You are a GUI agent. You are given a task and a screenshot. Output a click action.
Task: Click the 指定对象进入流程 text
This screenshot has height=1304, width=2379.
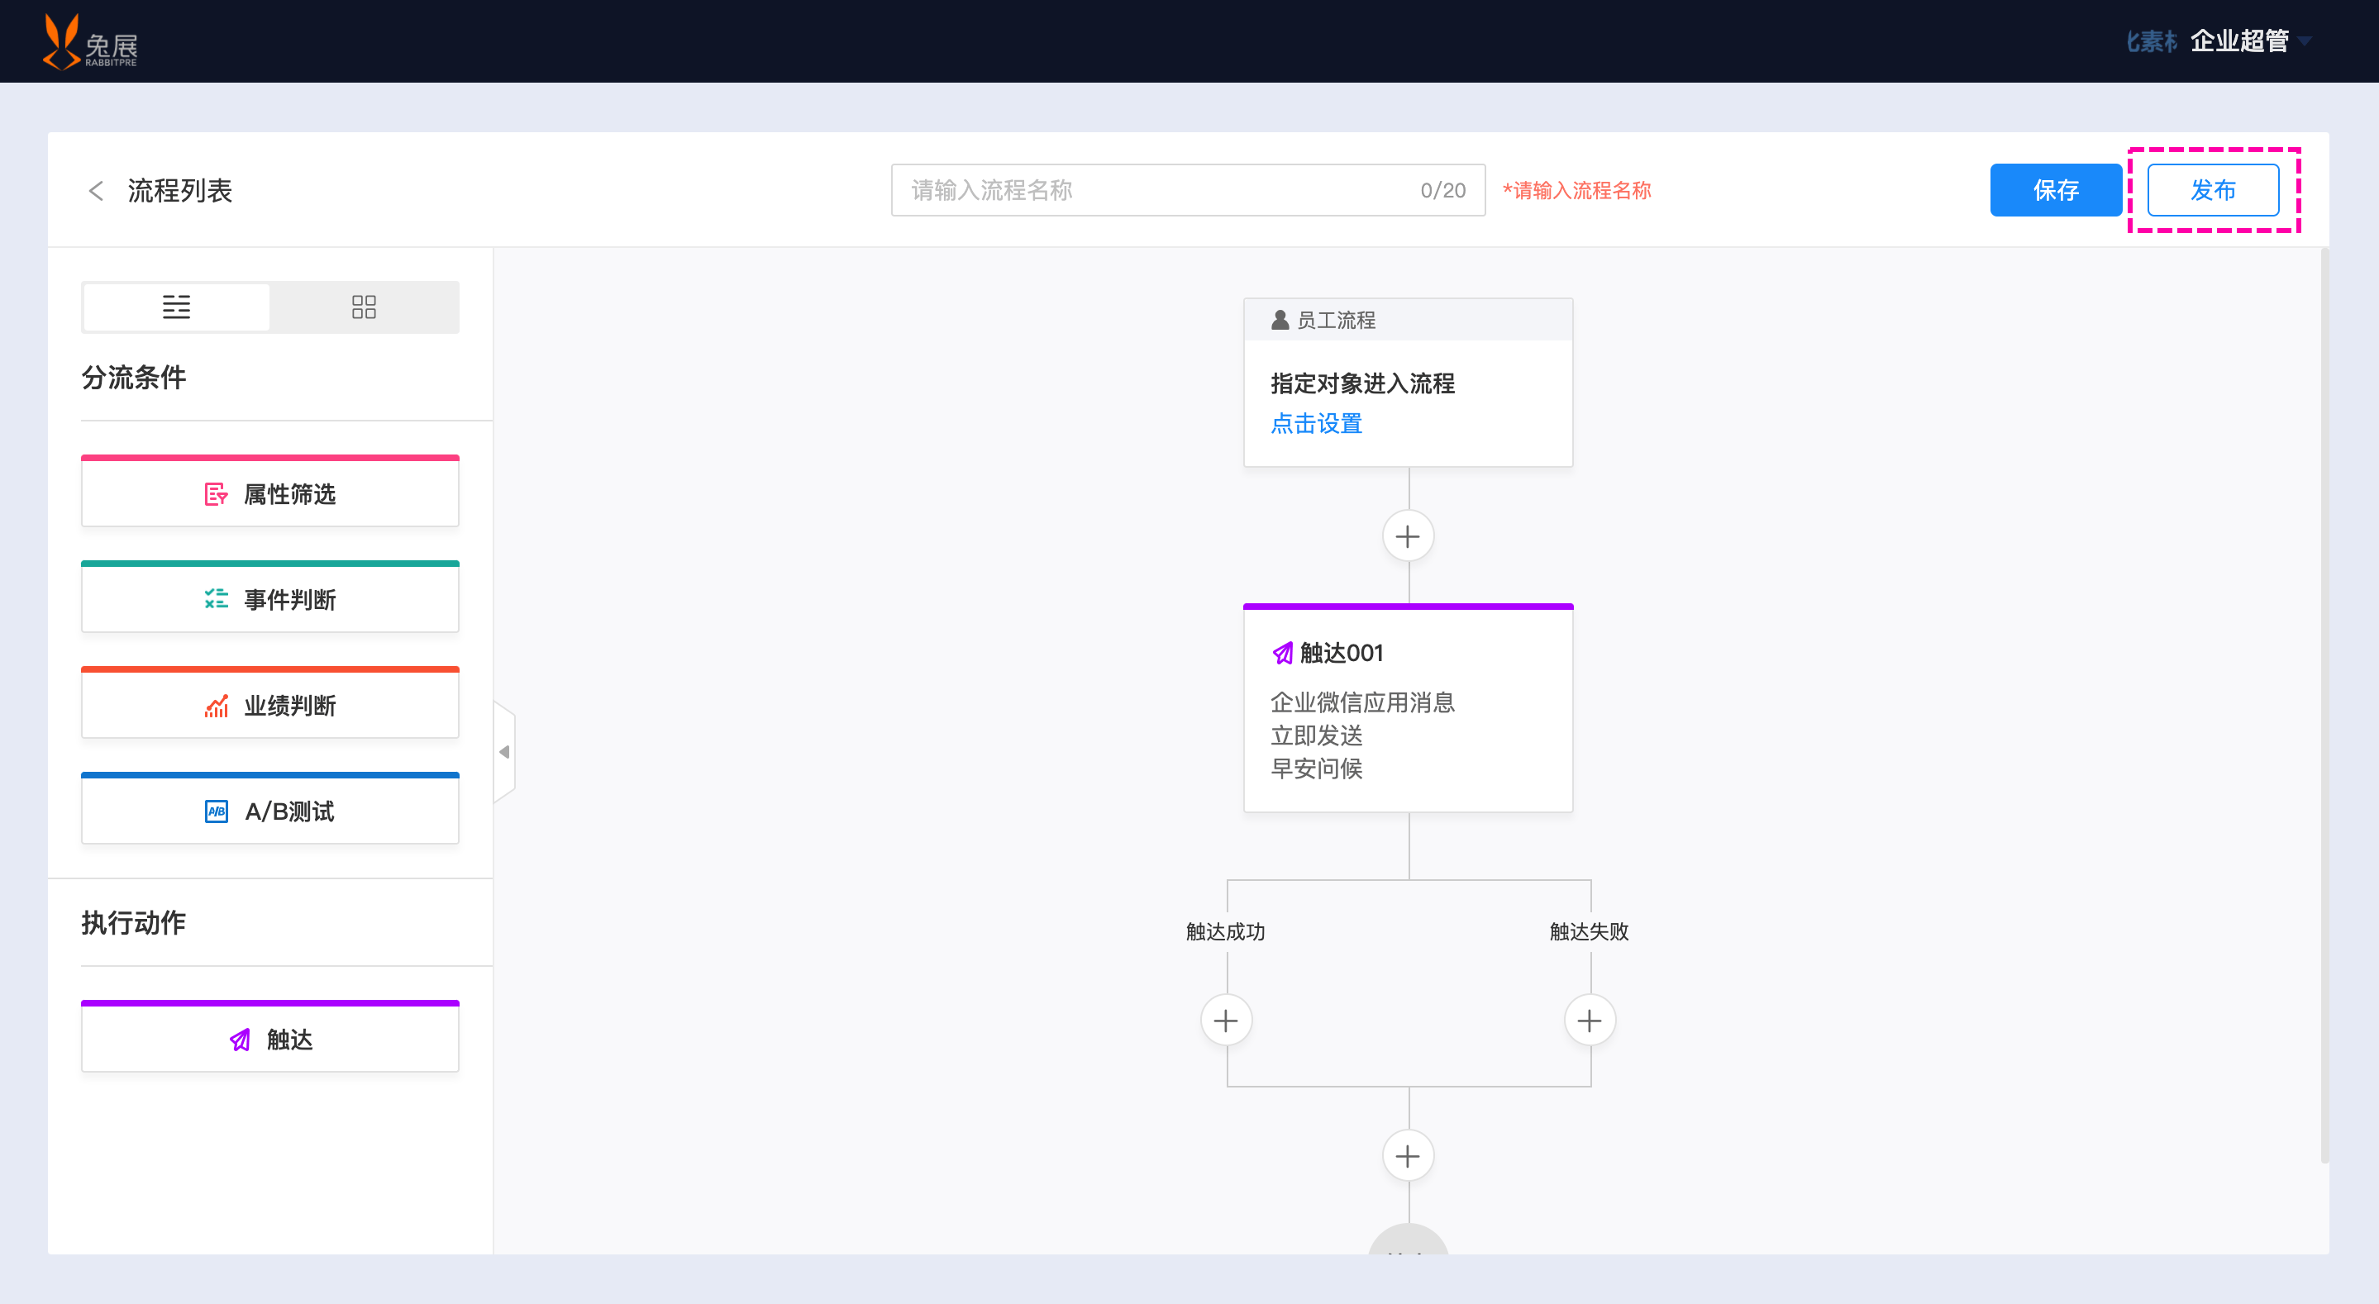click(1362, 383)
